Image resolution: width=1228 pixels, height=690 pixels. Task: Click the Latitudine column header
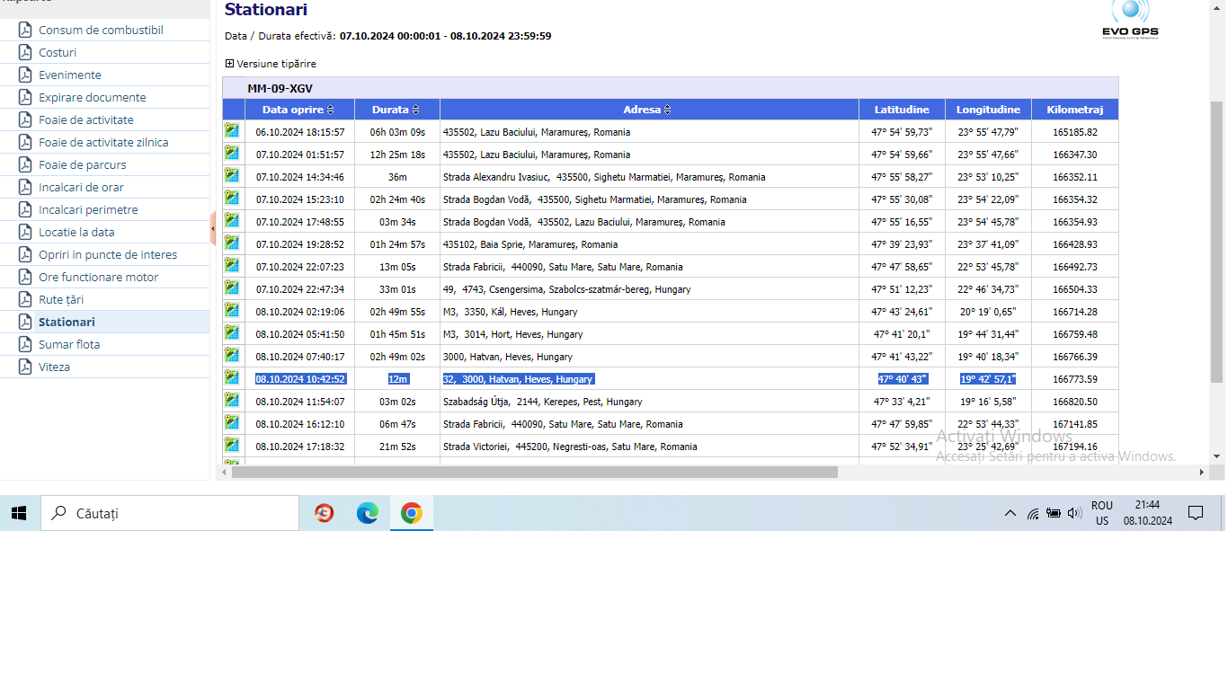[x=902, y=110]
